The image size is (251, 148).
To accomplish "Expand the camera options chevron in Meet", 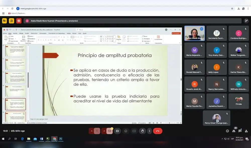I will coord(104,131).
